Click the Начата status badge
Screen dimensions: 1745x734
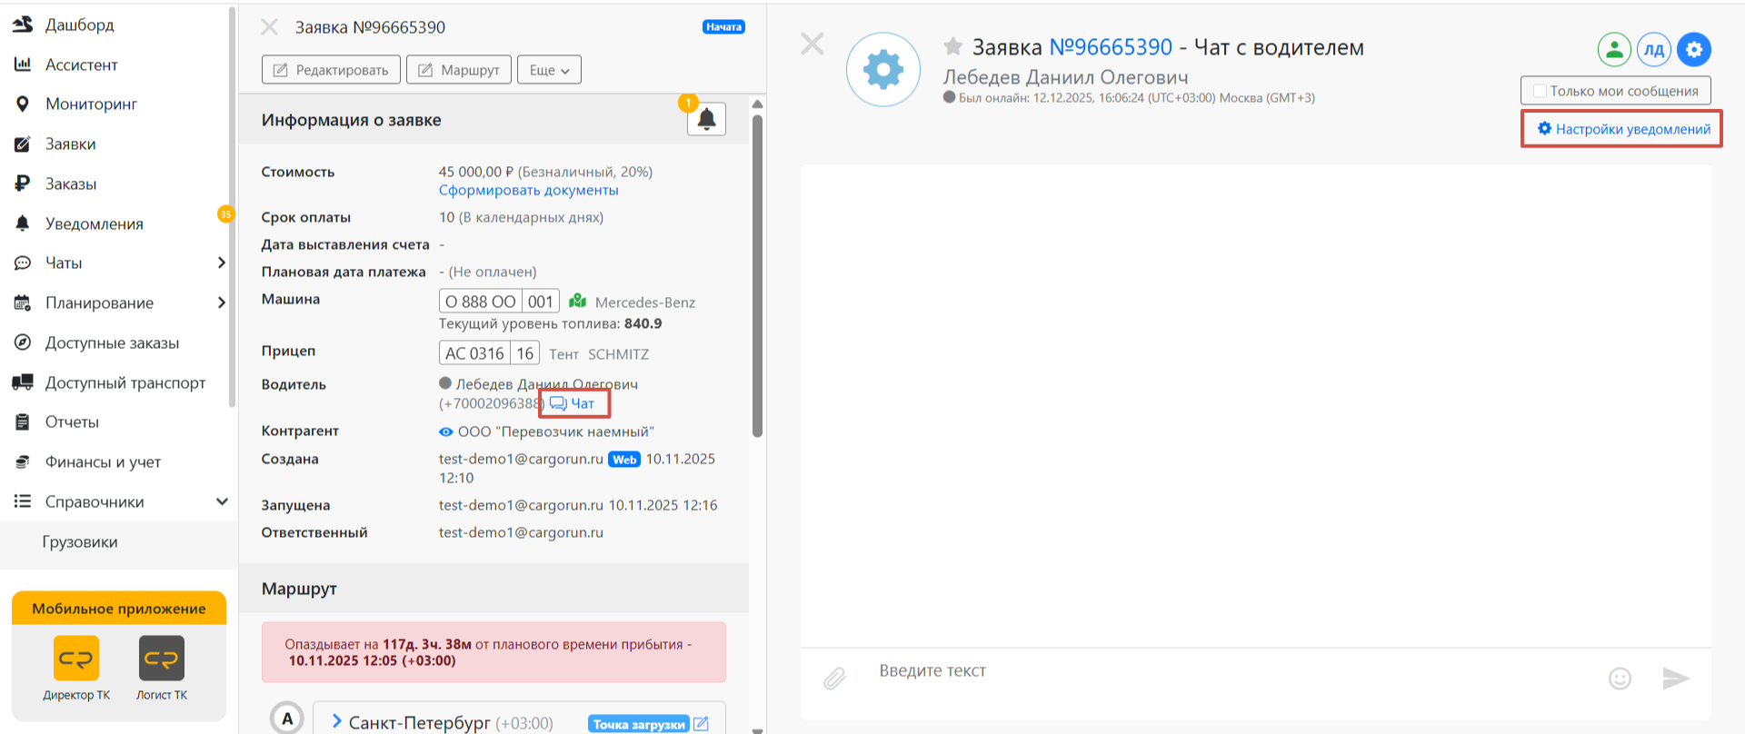pos(724,27)
